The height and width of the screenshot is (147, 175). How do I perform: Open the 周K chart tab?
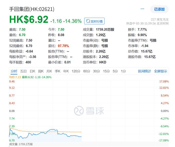(x=40, y=71)
